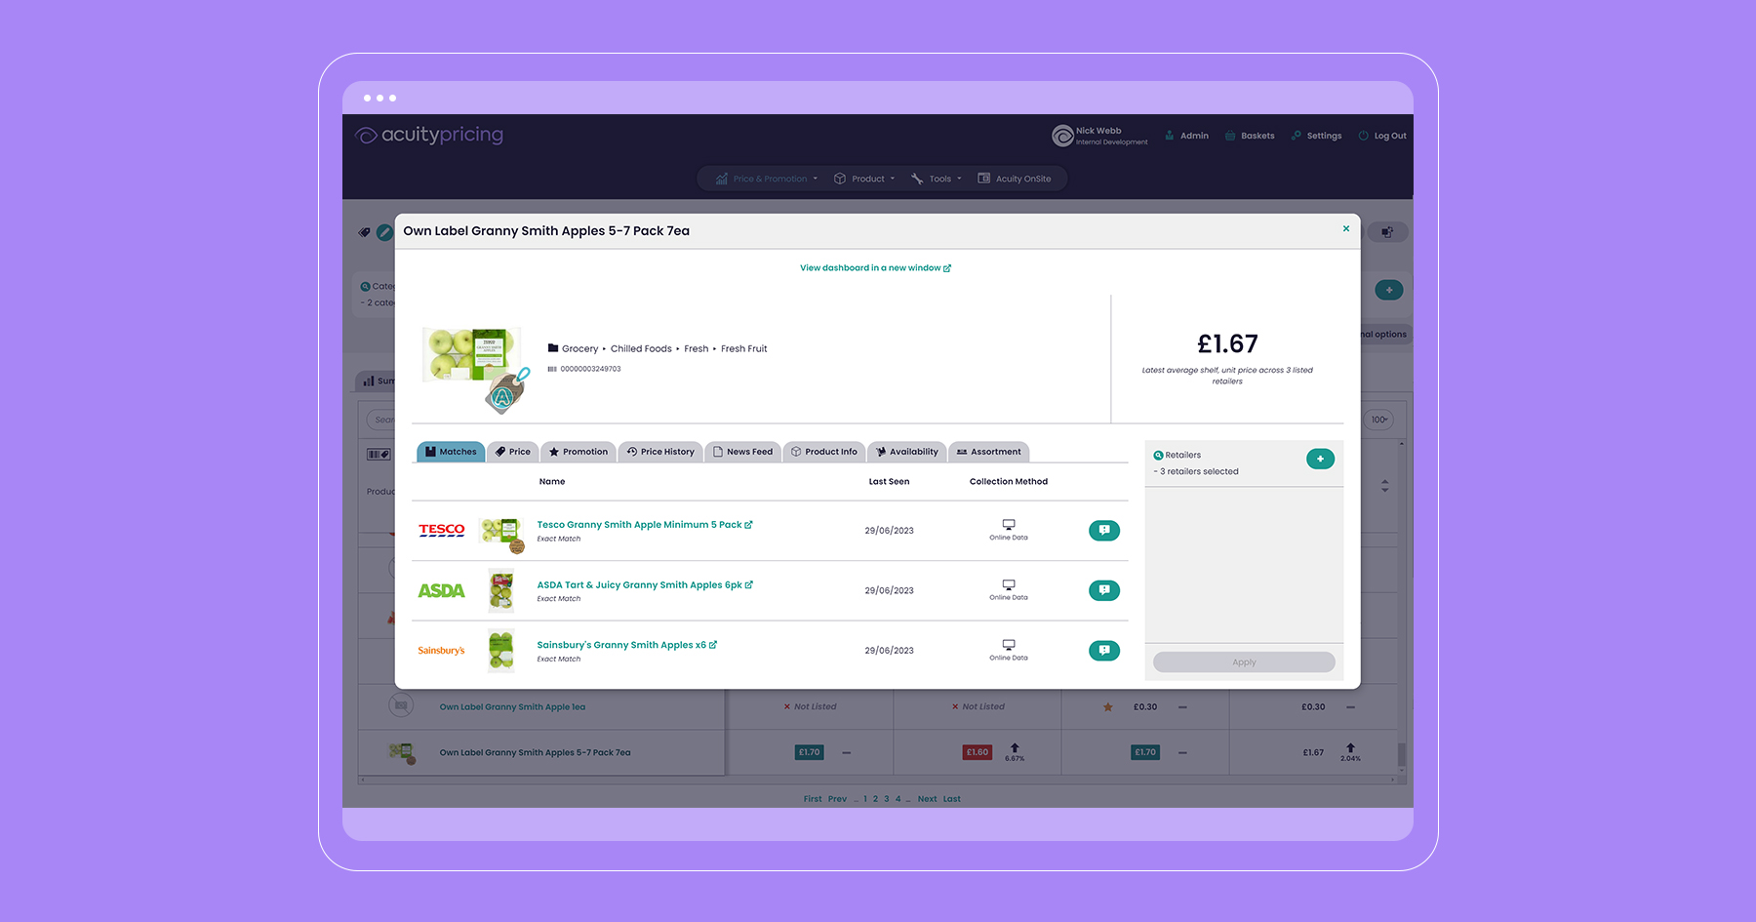Viewport: 1756px width, 922px height.
Task: Open Tesco Granny Smith Apple Minimum 5 Pack link
Action: 644,525
